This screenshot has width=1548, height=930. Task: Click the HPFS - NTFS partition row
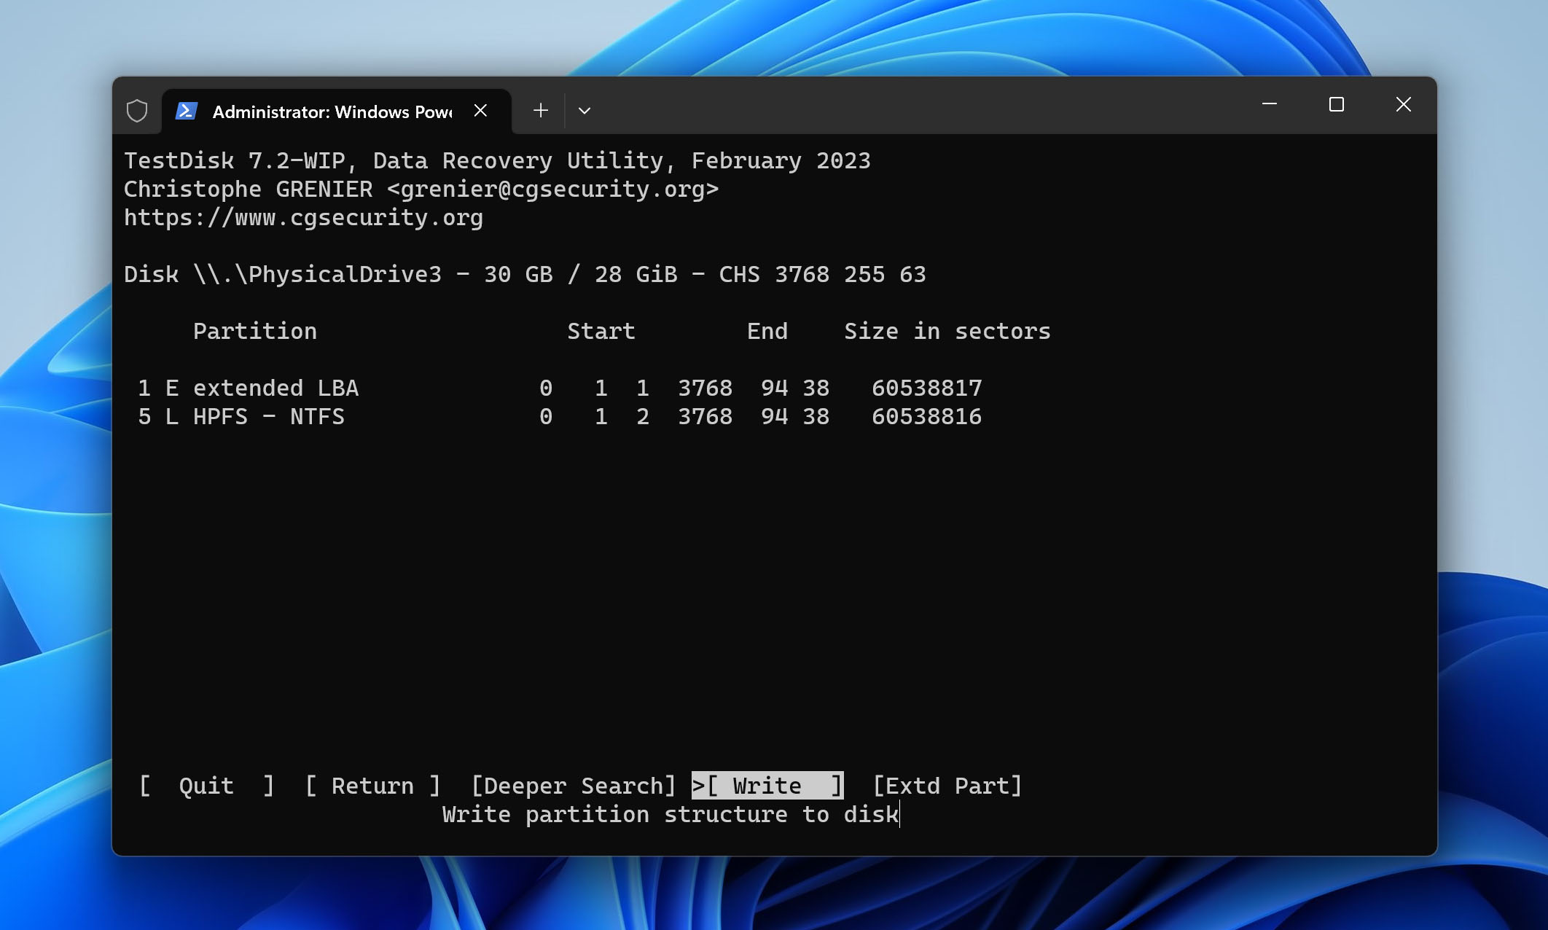point(560,416)
